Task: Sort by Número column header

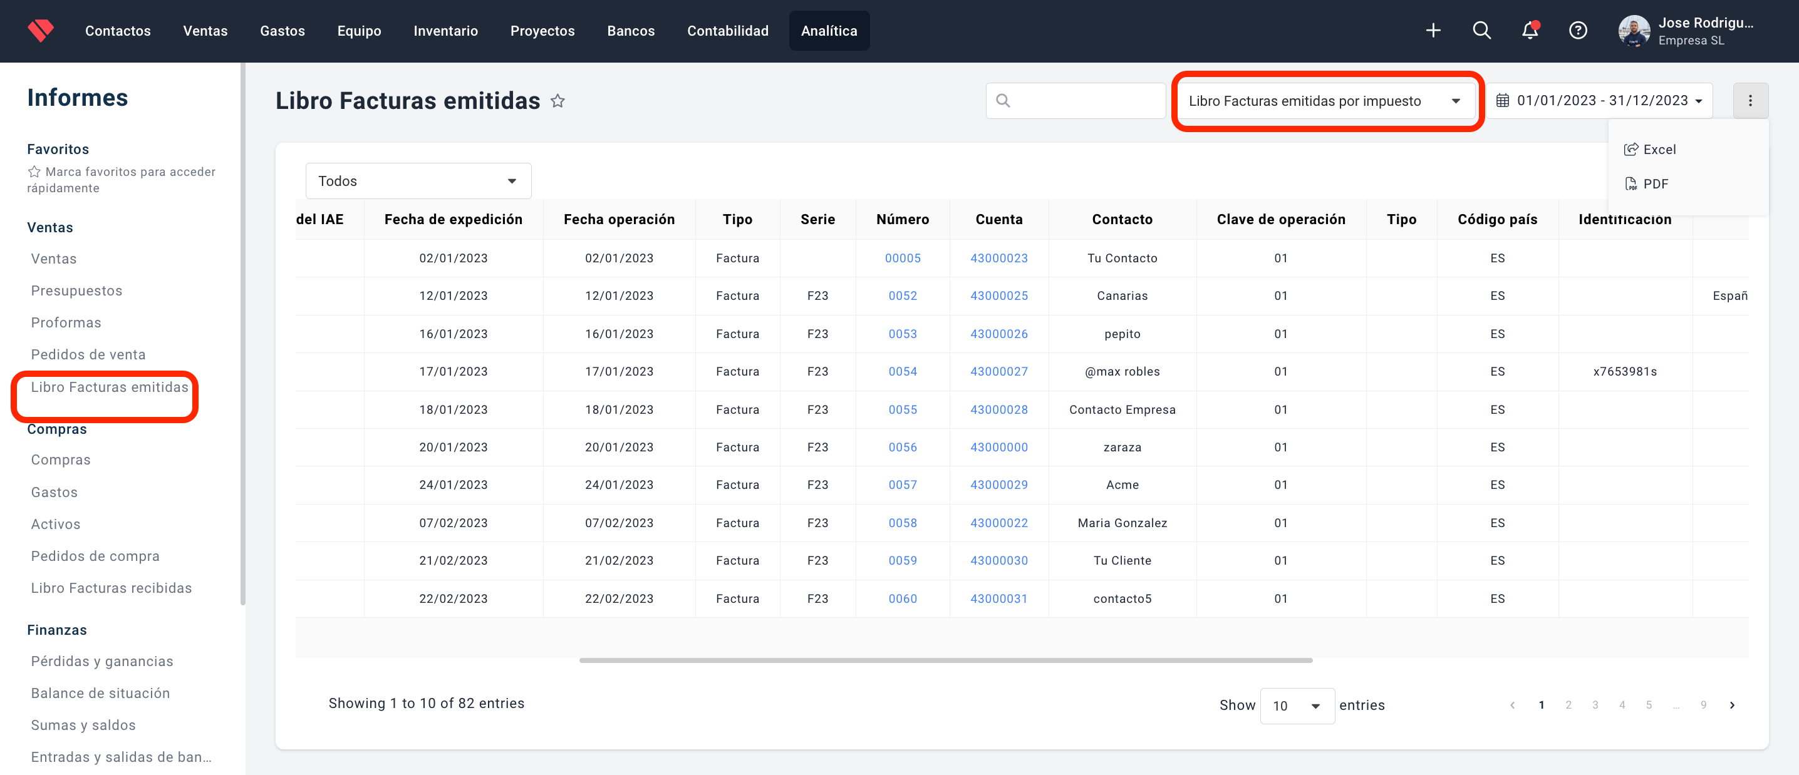Action: [x=902, y=219]
